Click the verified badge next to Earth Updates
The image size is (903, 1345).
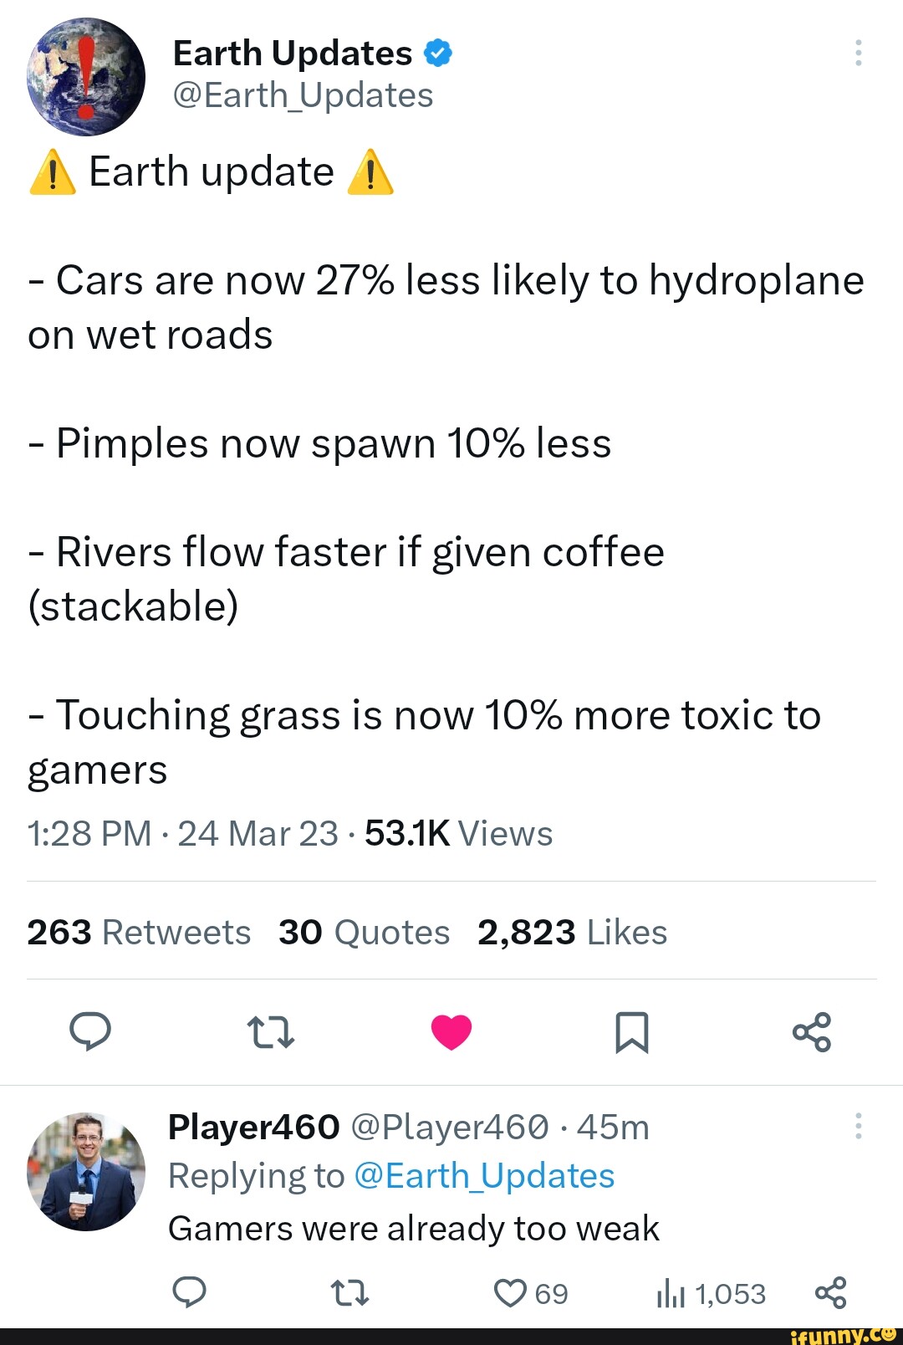(x=438, y=52)
